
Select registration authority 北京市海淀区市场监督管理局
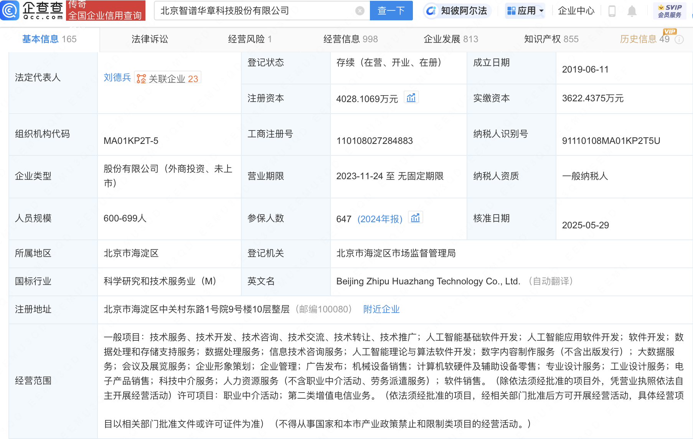pyautogui.click(x=396, y=253)
